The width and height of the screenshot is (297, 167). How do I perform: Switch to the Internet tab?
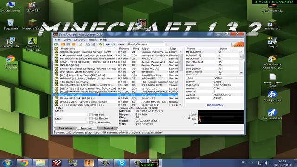point(87,128)
